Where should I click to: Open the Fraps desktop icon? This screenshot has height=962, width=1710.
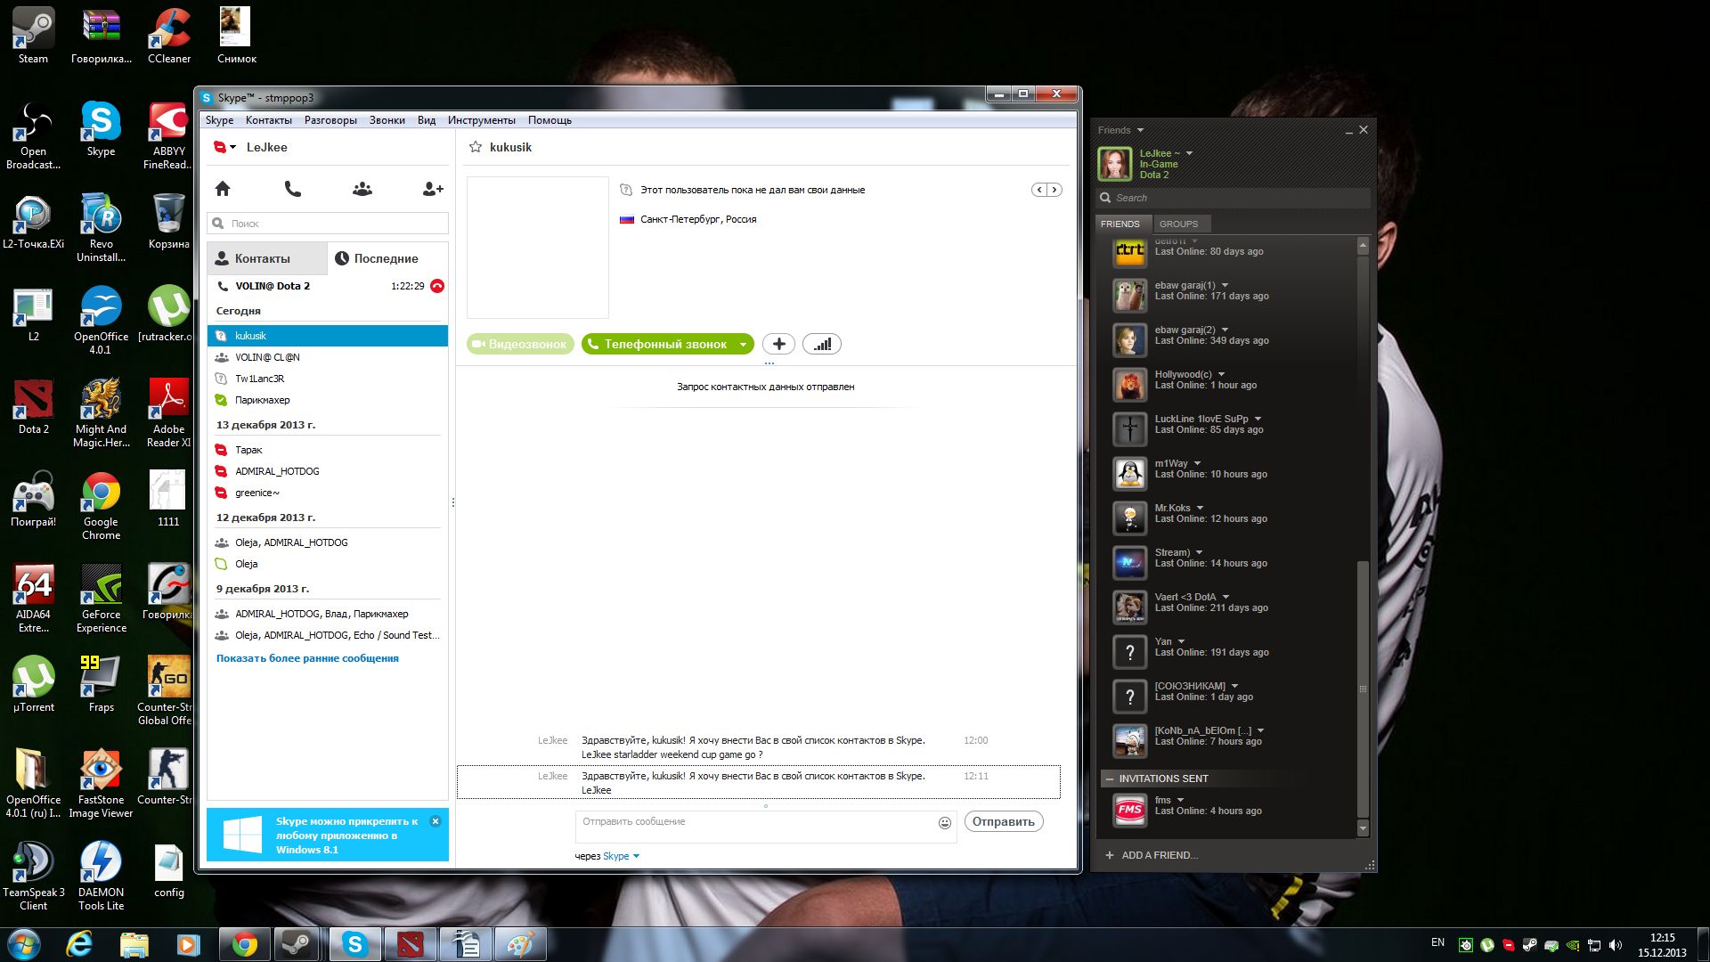[101, 684]
